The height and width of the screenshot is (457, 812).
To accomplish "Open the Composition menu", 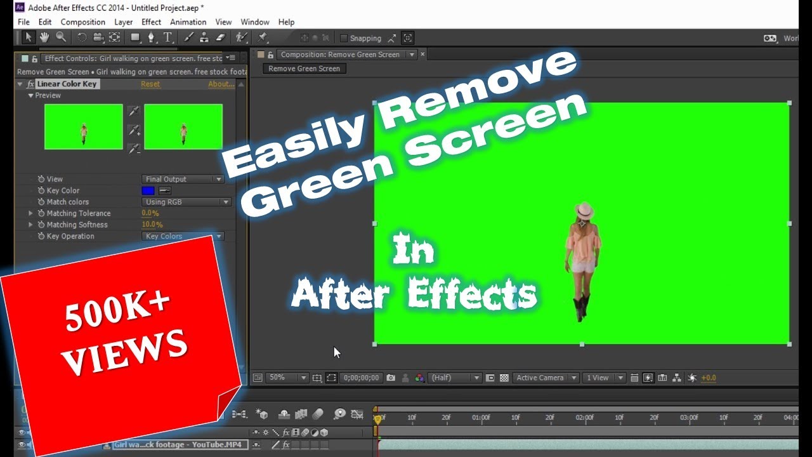I will point(82,22).
